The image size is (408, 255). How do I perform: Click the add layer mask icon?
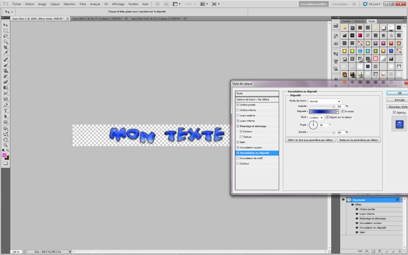373,251
